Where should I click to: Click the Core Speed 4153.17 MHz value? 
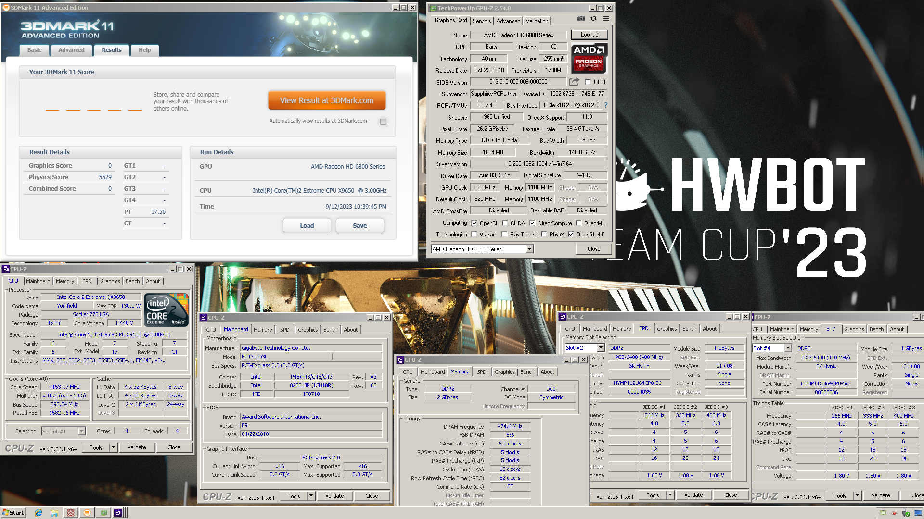[64, 387]
